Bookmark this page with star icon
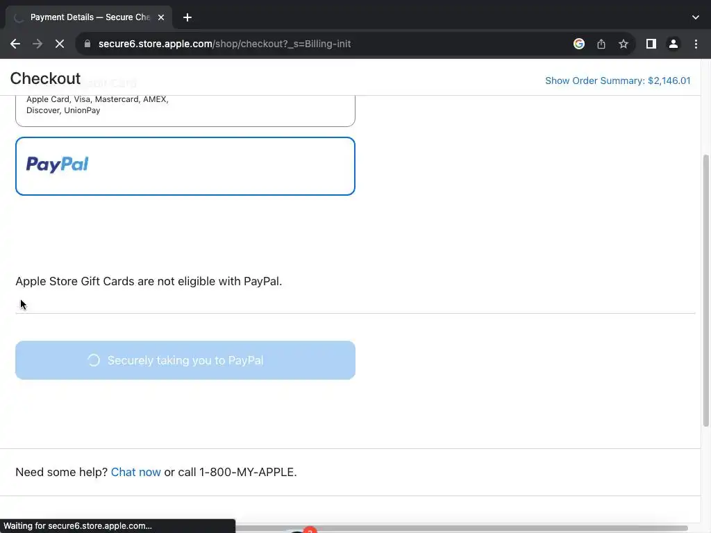This screenshot has width=711, height=533. (x=624, y=44)
